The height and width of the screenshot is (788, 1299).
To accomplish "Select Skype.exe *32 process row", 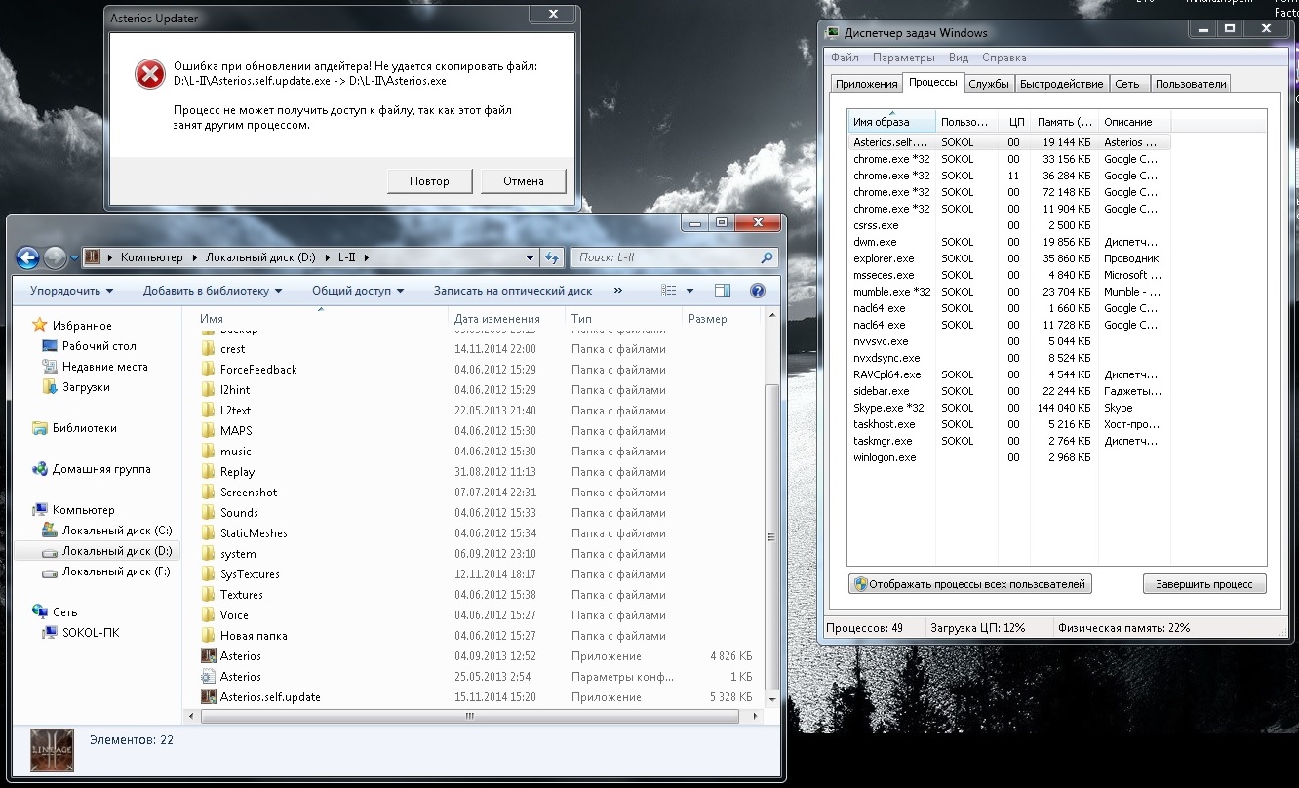I will pyautogui.click(x=1009, y=408).
